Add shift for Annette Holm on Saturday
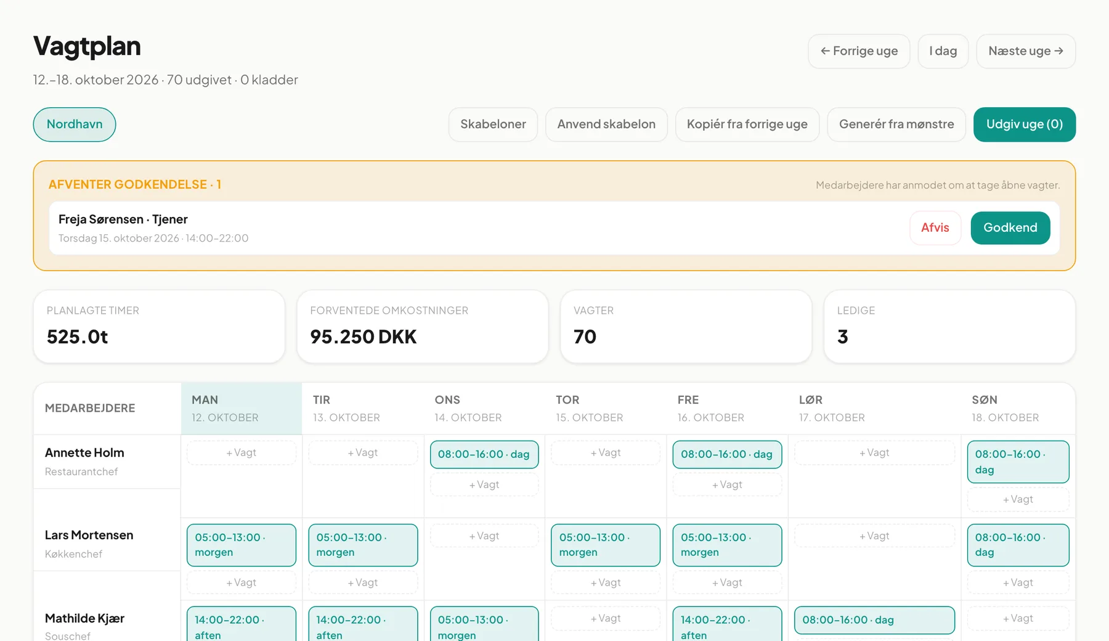Image resolution: width=1109 pixels, height=641 pixels. click(x=874, y=453)
